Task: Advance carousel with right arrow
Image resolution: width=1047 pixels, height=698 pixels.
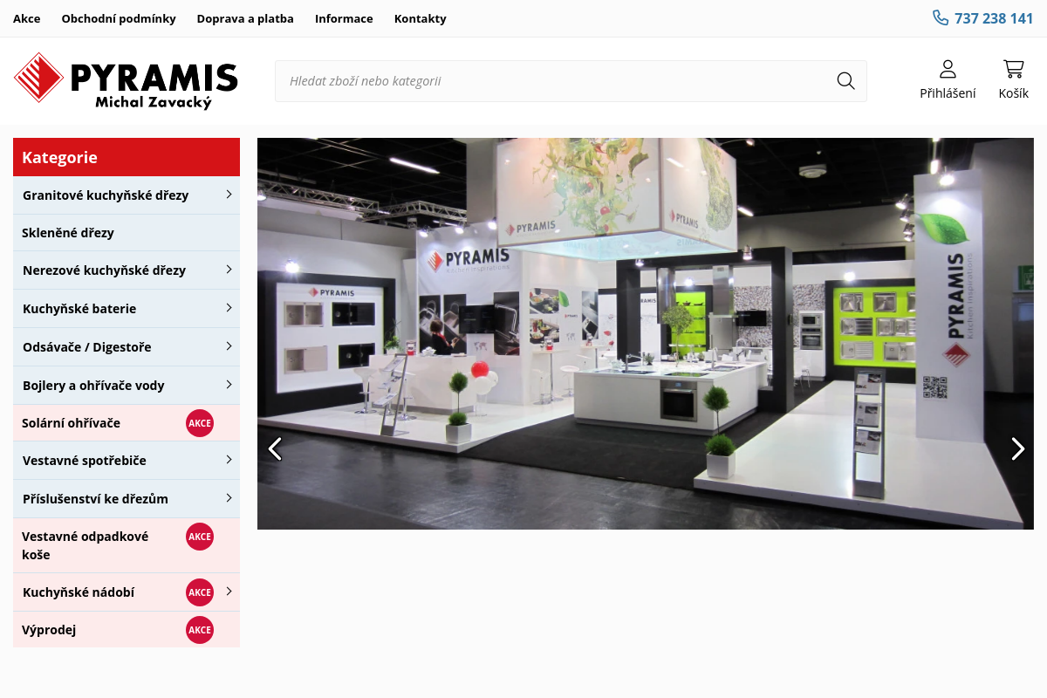Action: [1017, 448]
